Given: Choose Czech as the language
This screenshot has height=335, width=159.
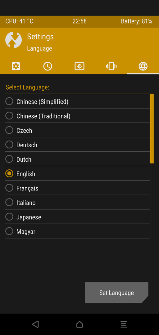Looking at the screenshot, I should (x=78, y=130).
